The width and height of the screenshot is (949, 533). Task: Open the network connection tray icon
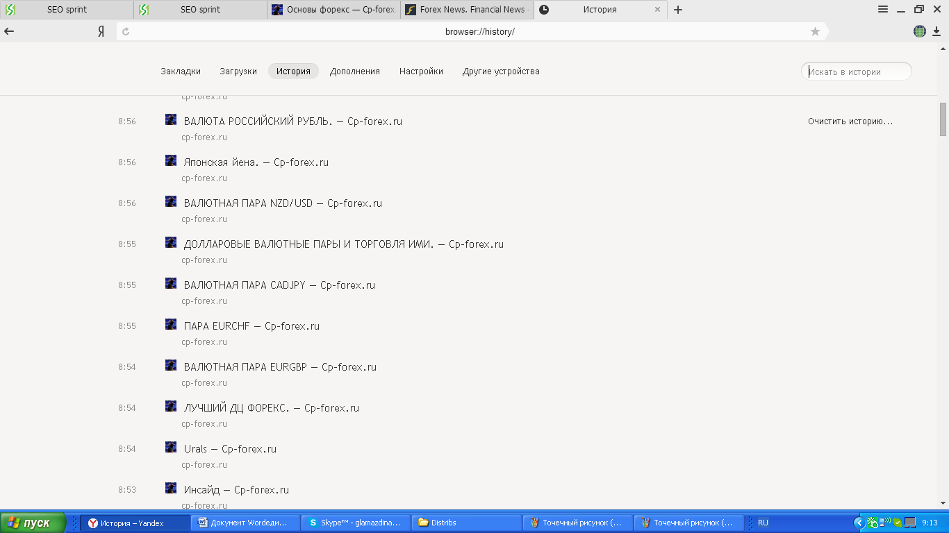tap(885, 523)
